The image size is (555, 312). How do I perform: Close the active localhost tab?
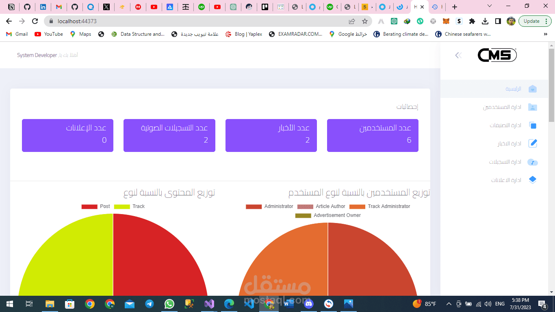[423, 7]
